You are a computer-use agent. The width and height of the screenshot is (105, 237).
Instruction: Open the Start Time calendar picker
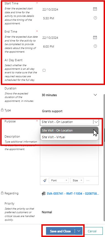click(95, 9)
